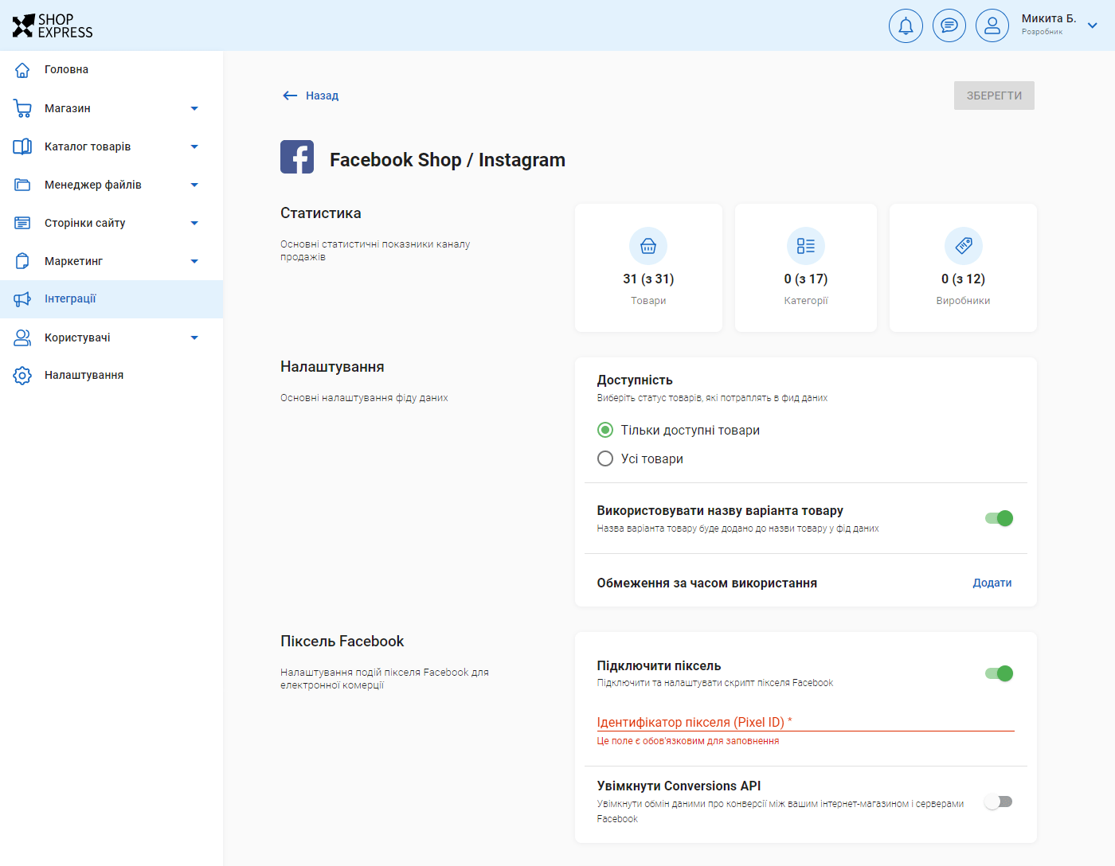Screen dimensions: 1115x866
Task: Open the user account dropdown chevron
Action: 1093,25
